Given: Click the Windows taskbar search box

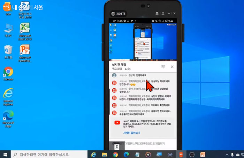Looking at the screenshot, I should (45, 154).
